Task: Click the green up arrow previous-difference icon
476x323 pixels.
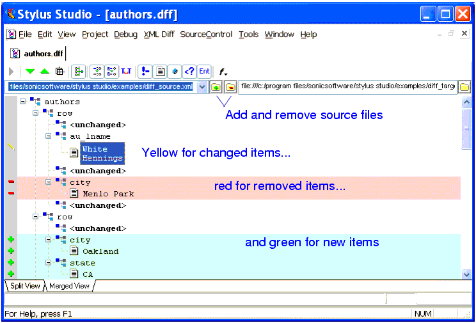Action: [44, 72]
